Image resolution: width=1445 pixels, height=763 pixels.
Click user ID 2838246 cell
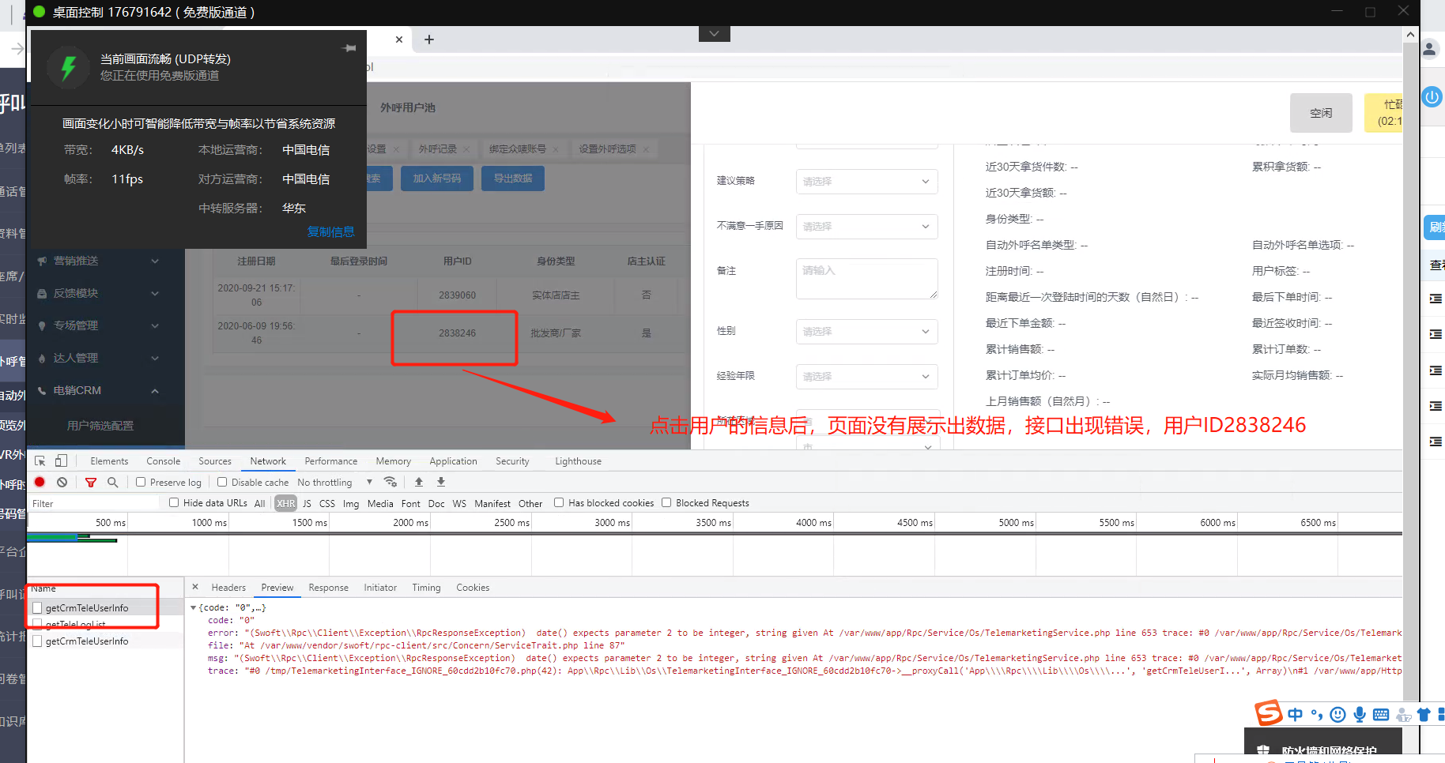pyautogui.click(x=457, y=333)
